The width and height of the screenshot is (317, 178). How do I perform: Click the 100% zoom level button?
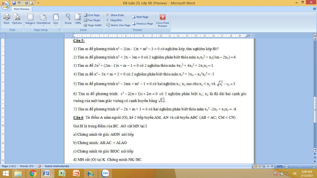[x=280, y=166]
